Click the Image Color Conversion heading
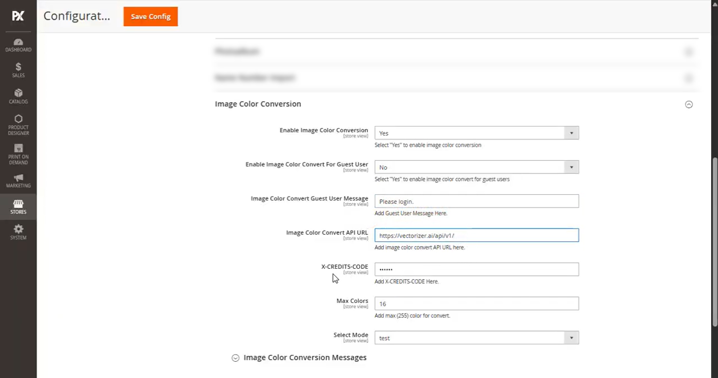This screenshot has width=718, height=378. (x=258, y=104)
